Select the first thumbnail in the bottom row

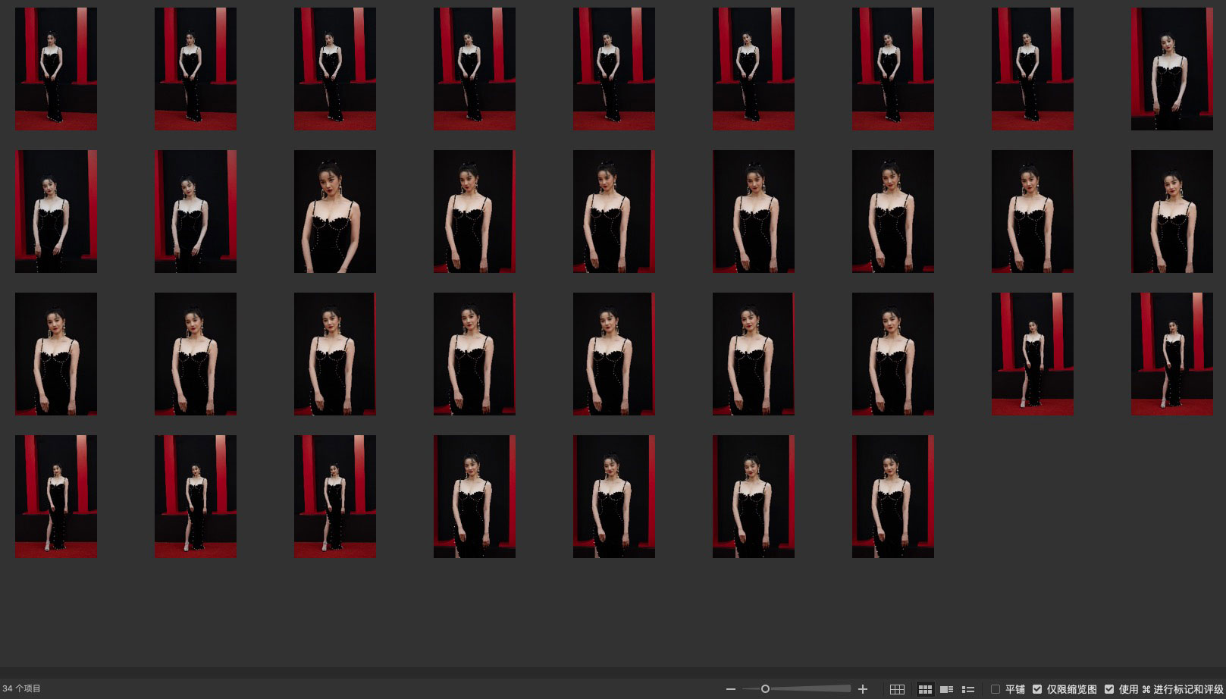56,497
